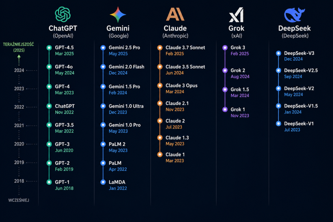333x222 pixels.
Task: Click the Gemini 1.0 Ultra entry label
Action: tap(126, 106)
